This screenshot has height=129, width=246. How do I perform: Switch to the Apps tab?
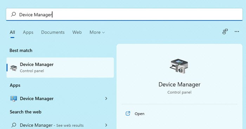tap(28, 32)
